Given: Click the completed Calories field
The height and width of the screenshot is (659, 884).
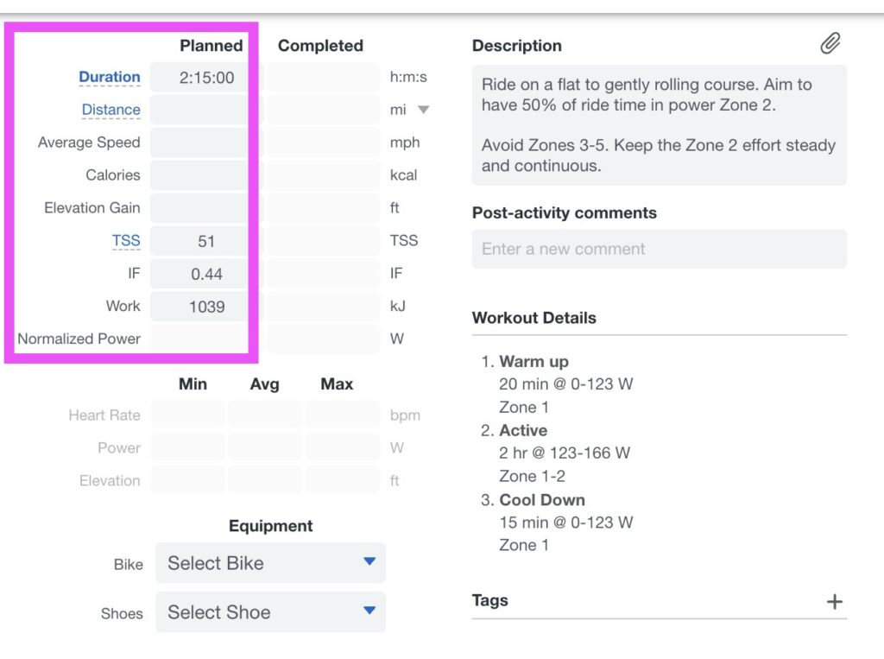Looking at the screenshot, I should pos(322,175).
